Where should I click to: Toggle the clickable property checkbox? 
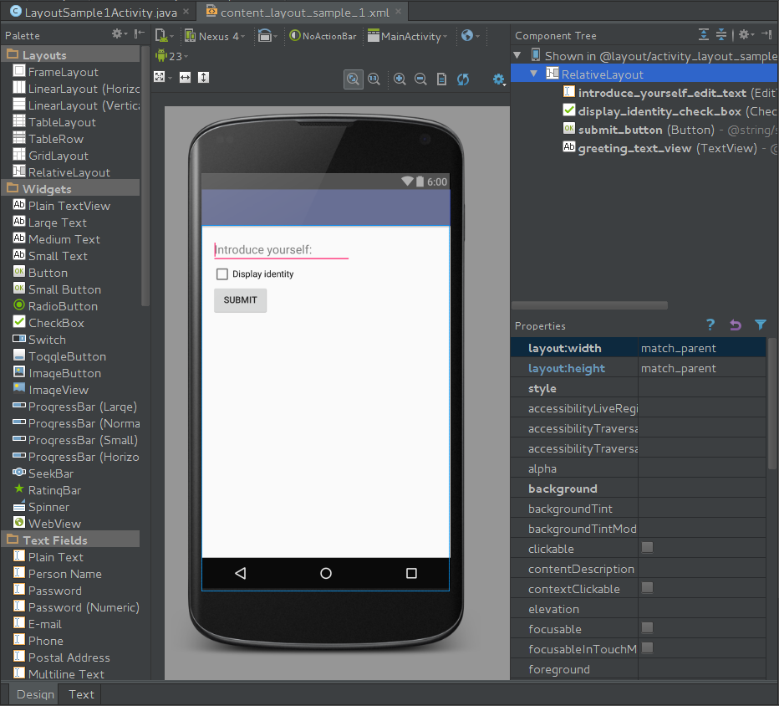pyautogui.click(x=647, y=548)
